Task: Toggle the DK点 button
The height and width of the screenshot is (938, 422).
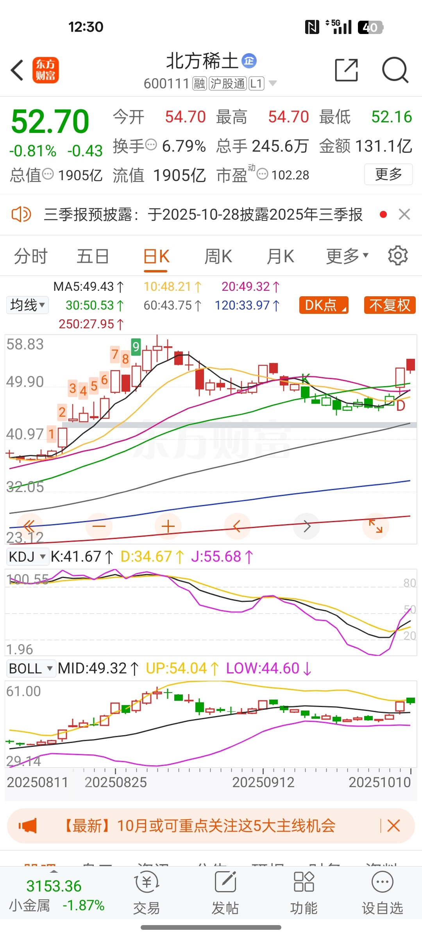Action: pyautogui.click(x=324, y=305)
